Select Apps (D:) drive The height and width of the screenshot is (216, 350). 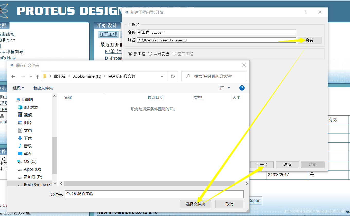tap(29, 169)
